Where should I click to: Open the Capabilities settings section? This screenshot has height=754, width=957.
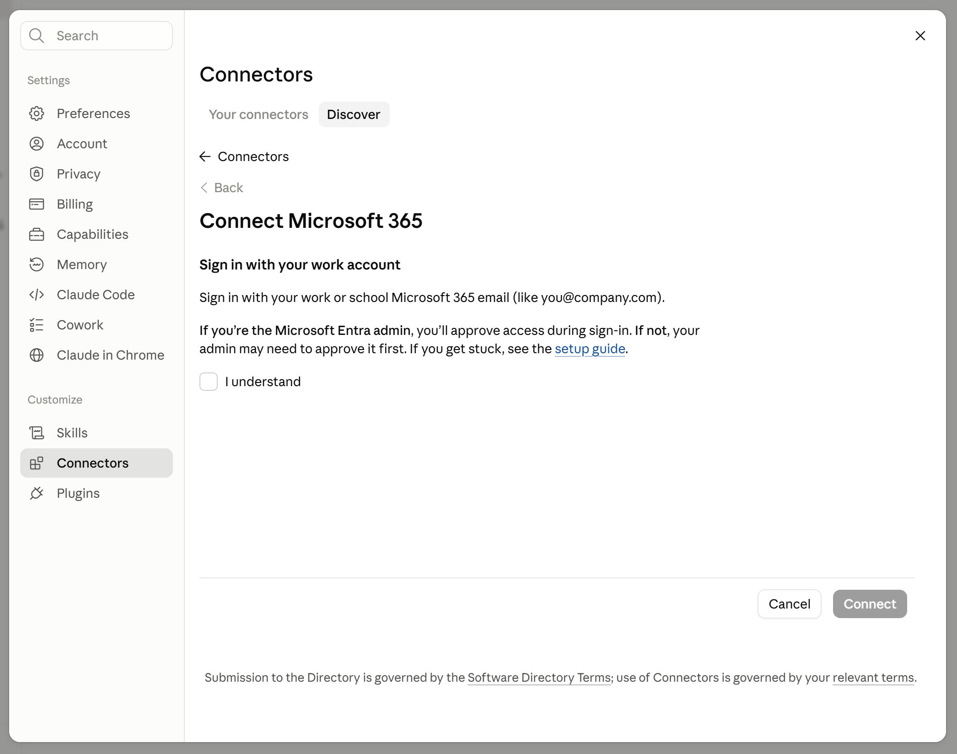[x=97, y=234]
